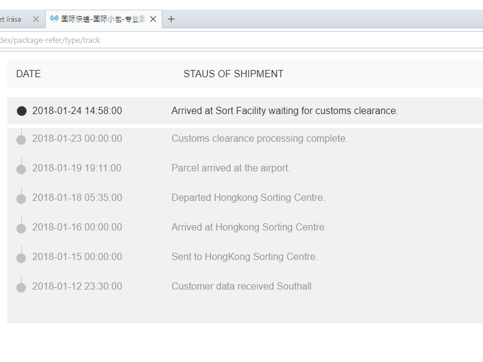
Task: Click 'Customs clearance processing complete' status
Action: 259,139
